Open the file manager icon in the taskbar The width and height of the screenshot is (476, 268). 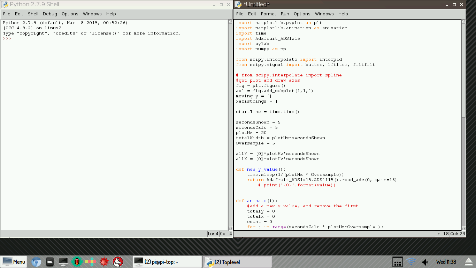point(50,262)
